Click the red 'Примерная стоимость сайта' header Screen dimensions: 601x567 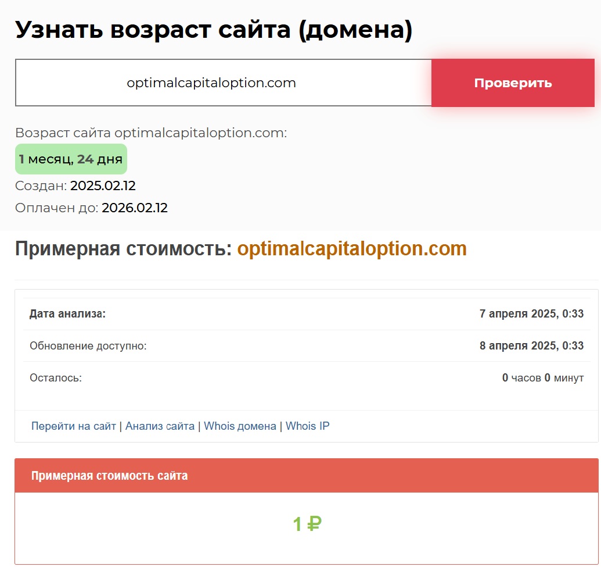click(x=109, y=476)
